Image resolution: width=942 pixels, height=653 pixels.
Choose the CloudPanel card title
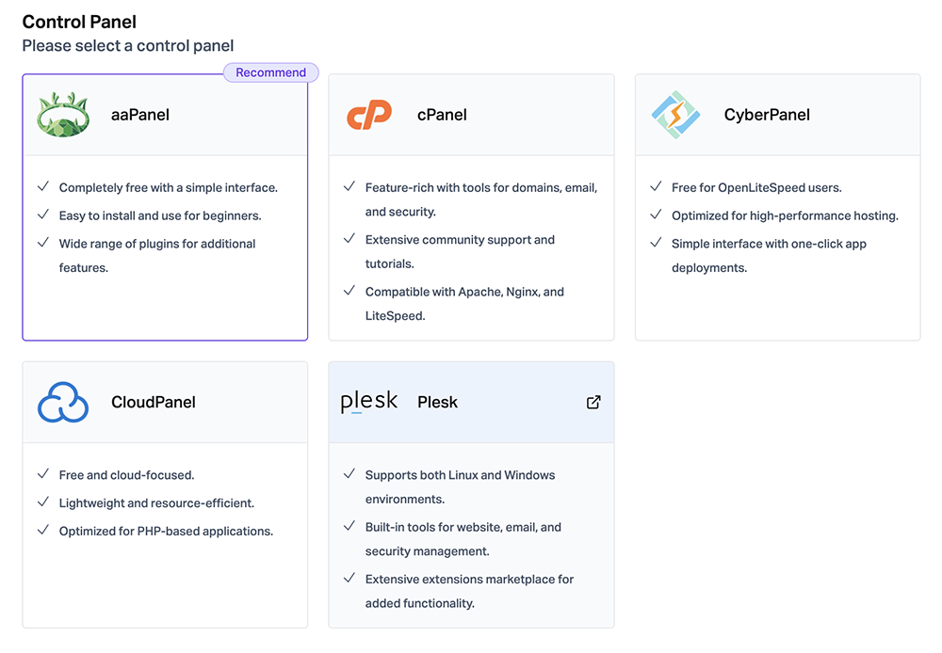click(x=154, y=402)
